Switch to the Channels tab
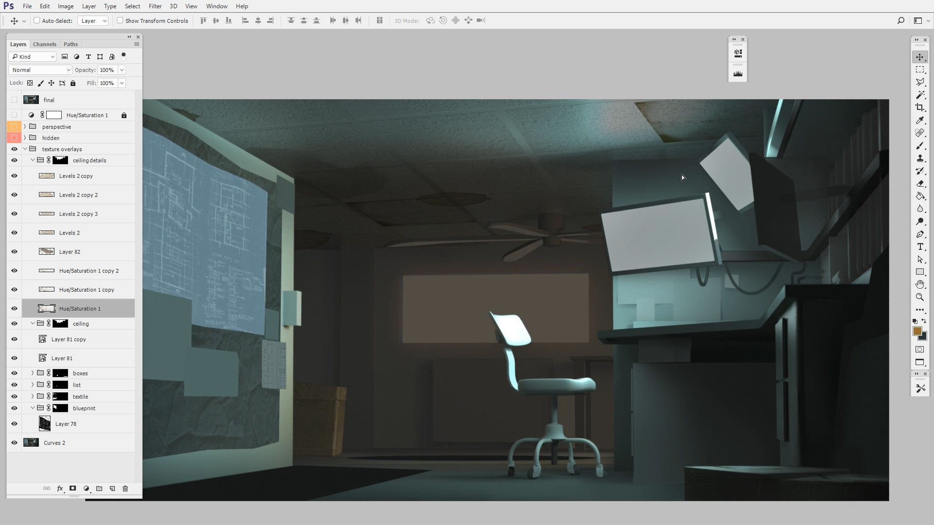934x525 pixels. (44, 44)
